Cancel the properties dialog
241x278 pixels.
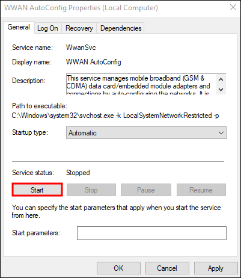[167, 268]
